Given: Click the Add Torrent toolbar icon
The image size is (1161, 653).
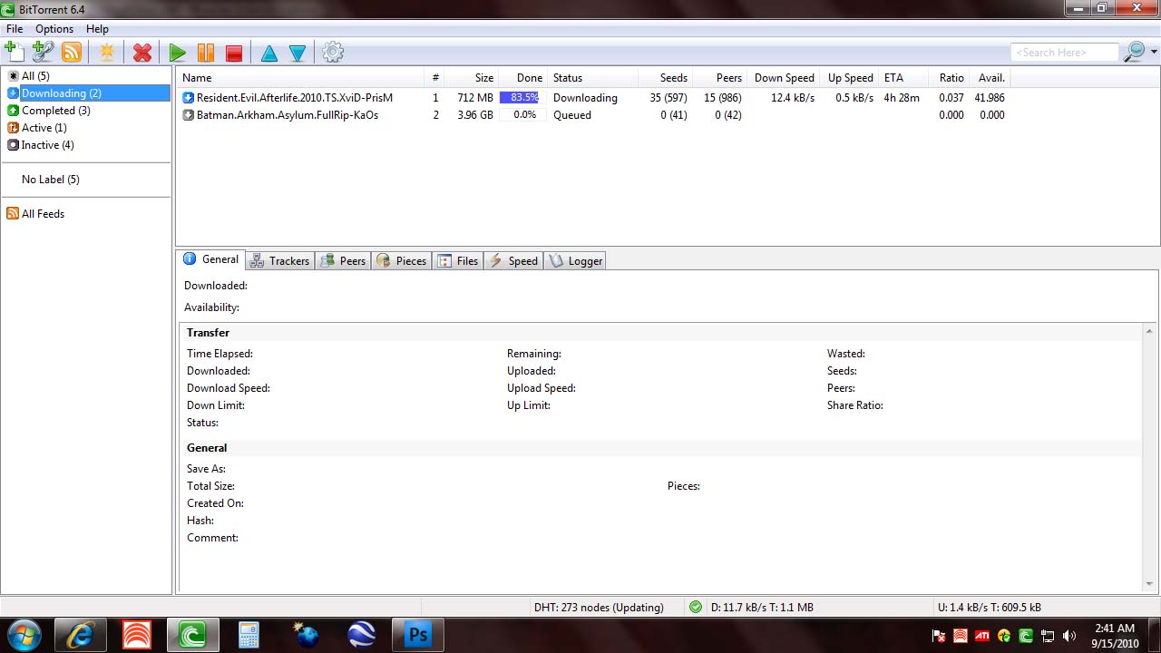Looking at the screenshot, I should point(15,53).
